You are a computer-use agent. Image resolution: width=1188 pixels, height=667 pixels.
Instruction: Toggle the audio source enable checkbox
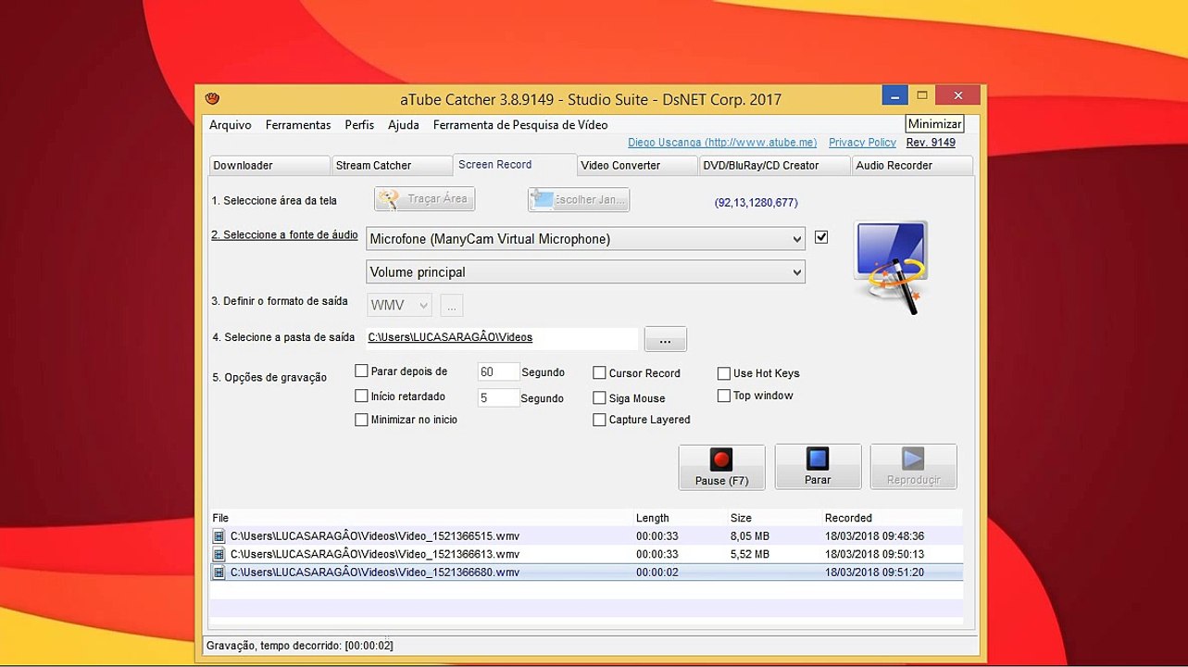[821, 237]
